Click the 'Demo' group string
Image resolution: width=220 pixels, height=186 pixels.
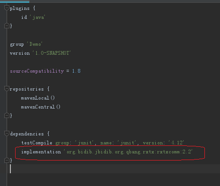[x=34, y=44]
